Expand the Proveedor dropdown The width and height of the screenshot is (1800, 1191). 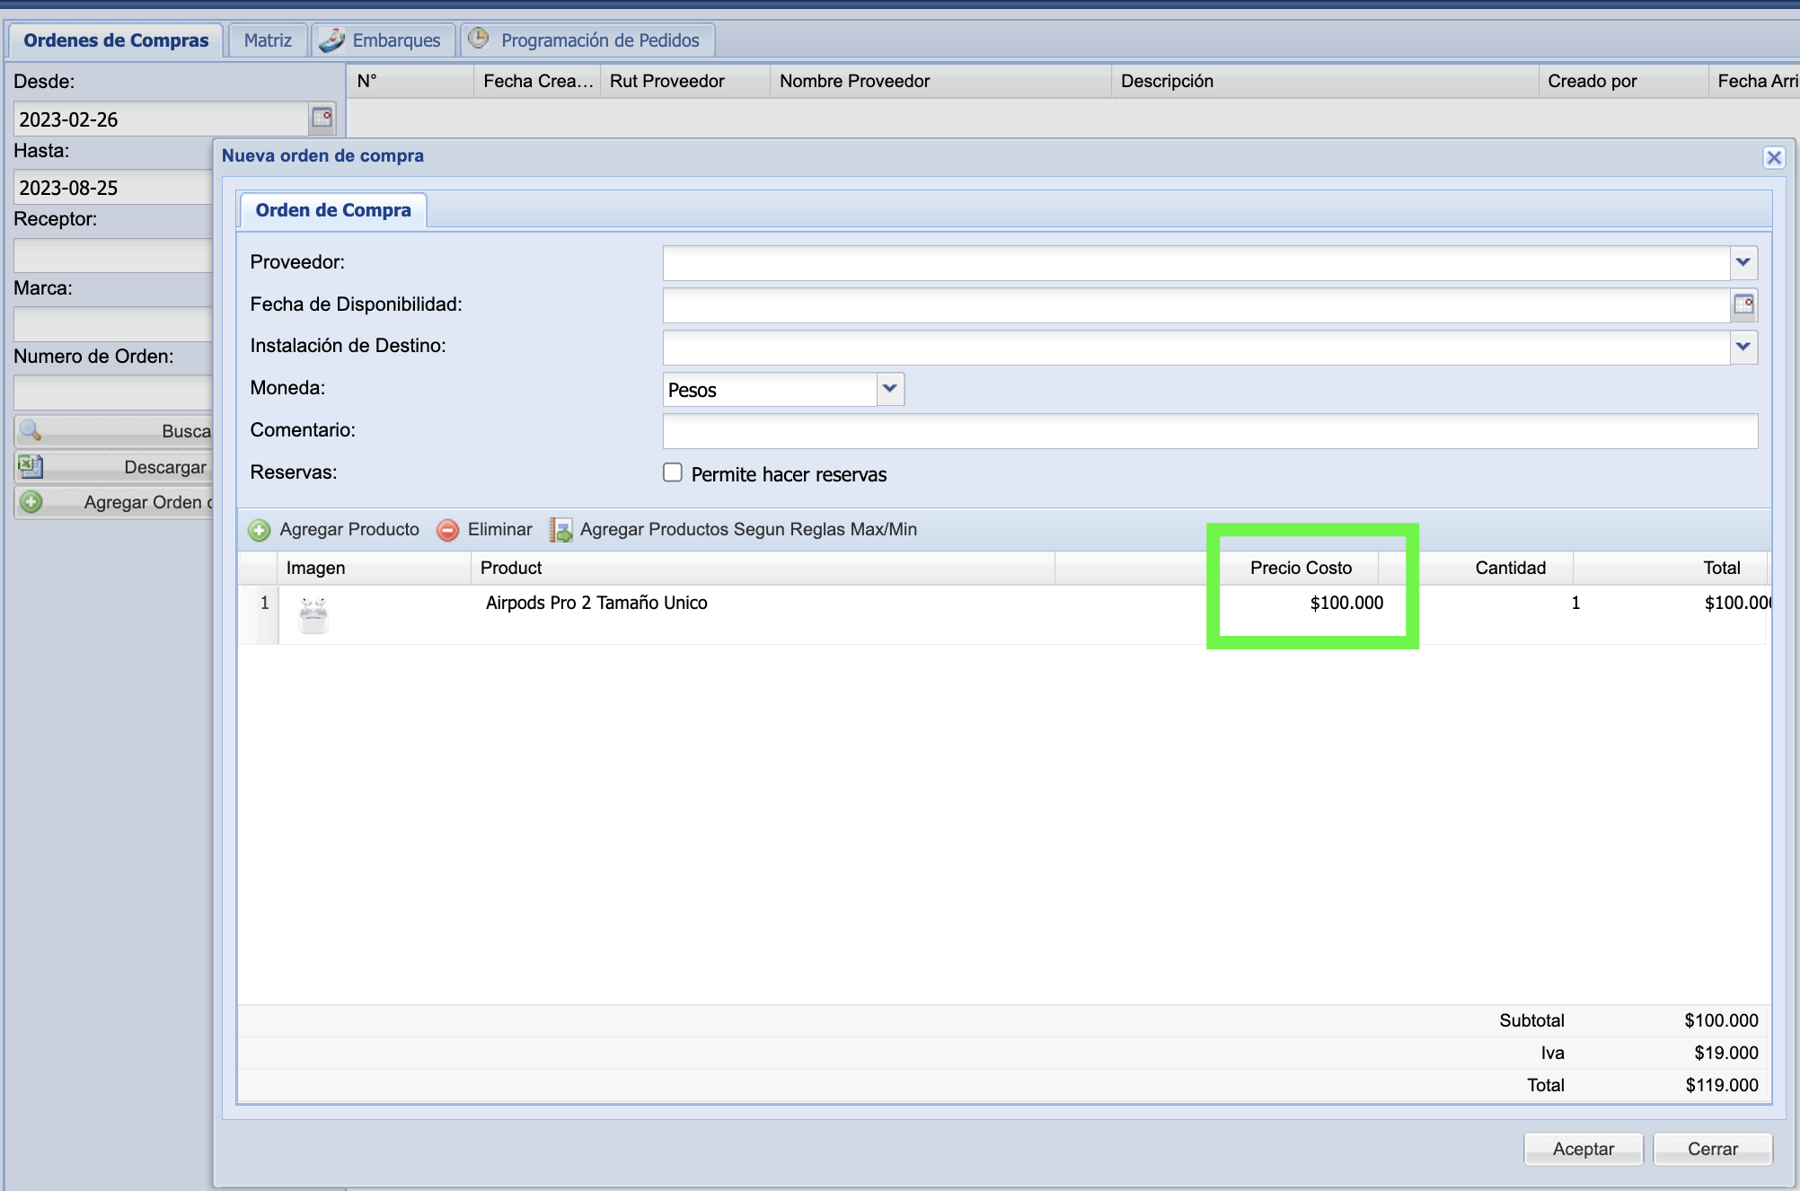(x=1743, y=262)
